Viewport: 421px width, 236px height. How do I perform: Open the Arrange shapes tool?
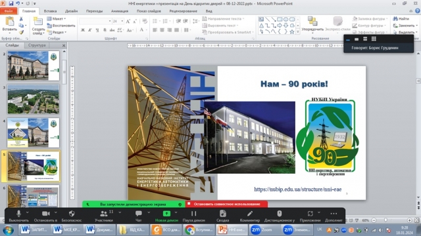(x=312, y=24)
